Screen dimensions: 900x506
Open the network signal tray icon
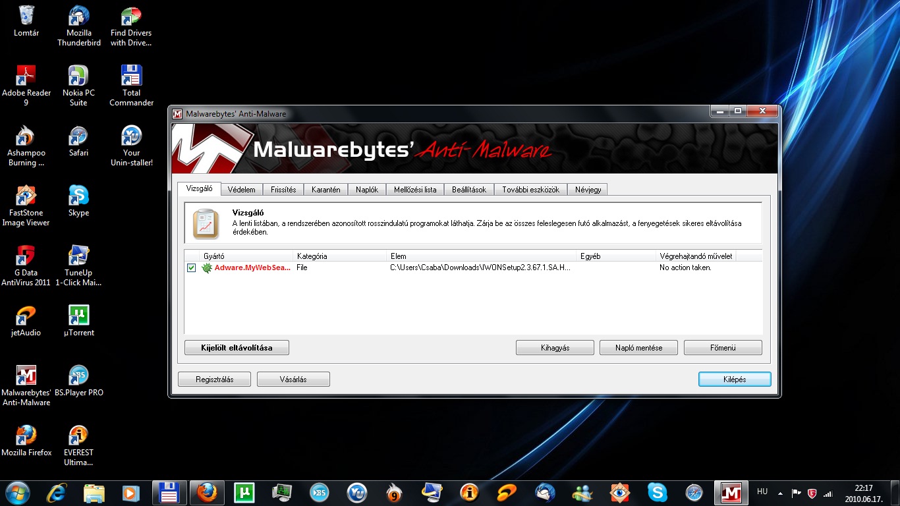click(x=828, y=493)
